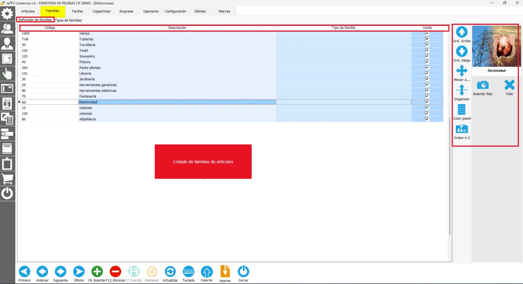
Task: Click the Actualizar refresh button
Action: coord(170,271)
